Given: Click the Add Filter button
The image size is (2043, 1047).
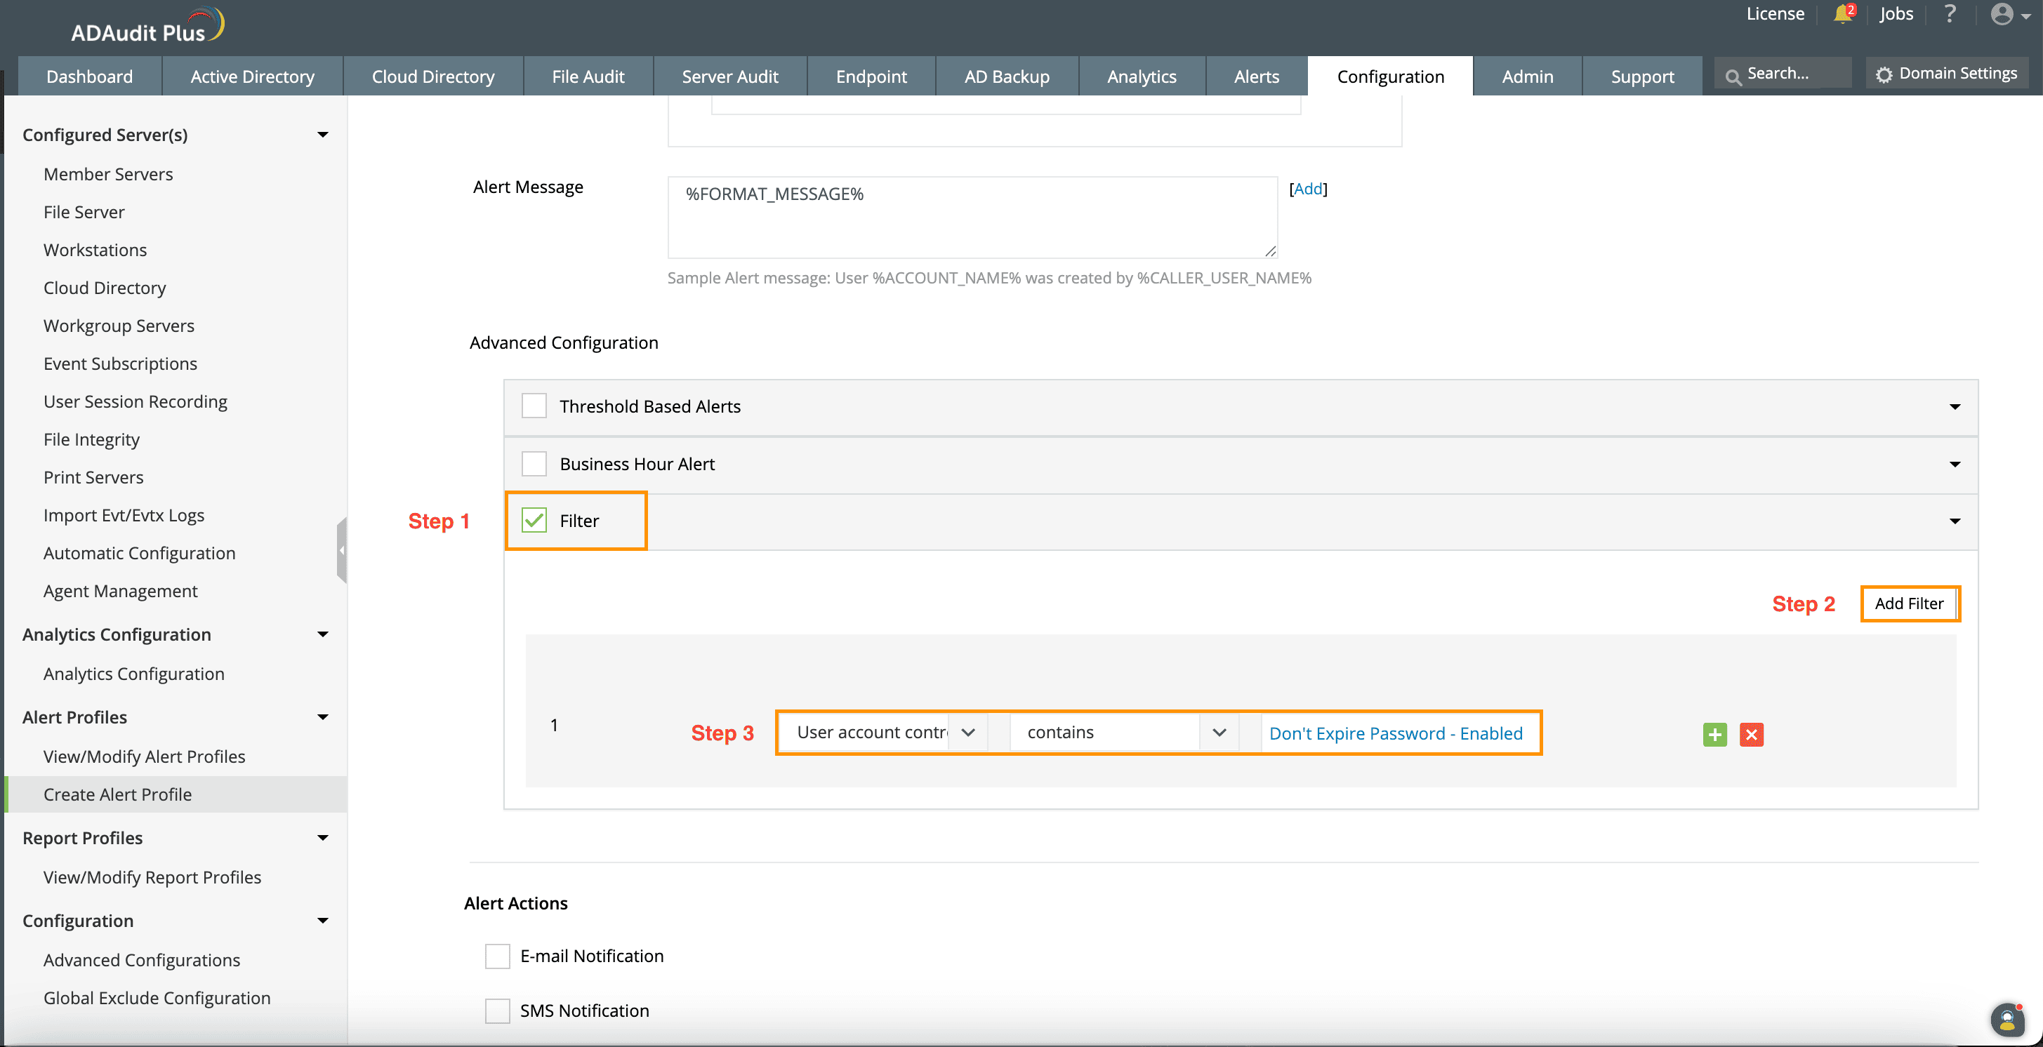Looking at the screenshot, I should [1908, 603].
